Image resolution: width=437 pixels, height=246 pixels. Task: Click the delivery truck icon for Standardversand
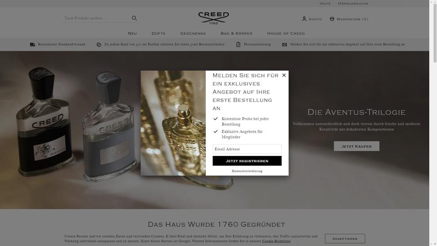pos(33,45)
